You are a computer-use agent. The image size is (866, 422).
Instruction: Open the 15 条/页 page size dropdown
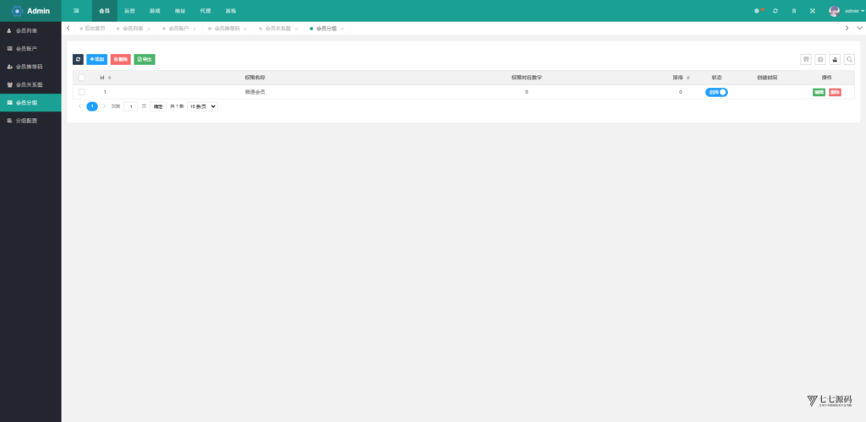point(203,106)
